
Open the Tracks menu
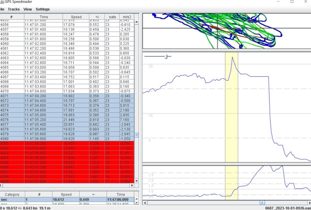tap(14, 9)
